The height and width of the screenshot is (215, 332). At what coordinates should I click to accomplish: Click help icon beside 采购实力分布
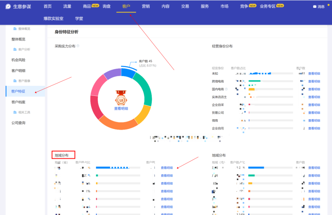(x=78, y=46)
